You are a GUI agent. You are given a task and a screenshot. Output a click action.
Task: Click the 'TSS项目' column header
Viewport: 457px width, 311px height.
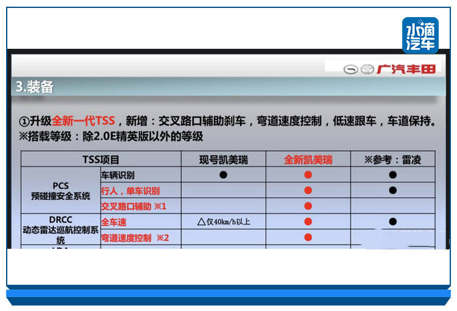pos(101,160)
